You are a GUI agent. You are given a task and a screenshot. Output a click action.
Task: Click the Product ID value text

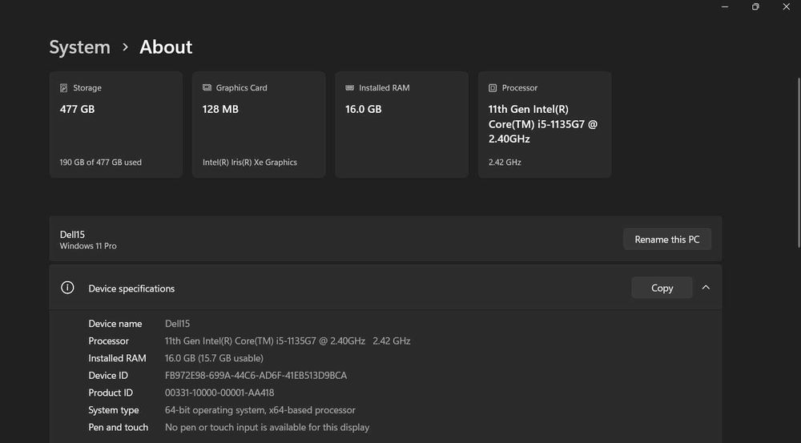(x=219, y=393)
